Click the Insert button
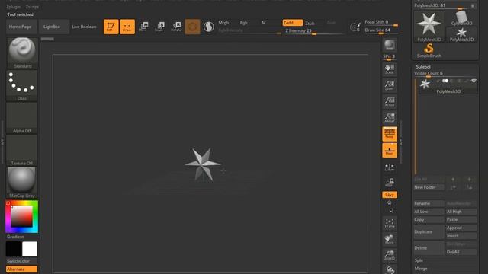Viewport: 488px width, 274px height. click(461, 236)
